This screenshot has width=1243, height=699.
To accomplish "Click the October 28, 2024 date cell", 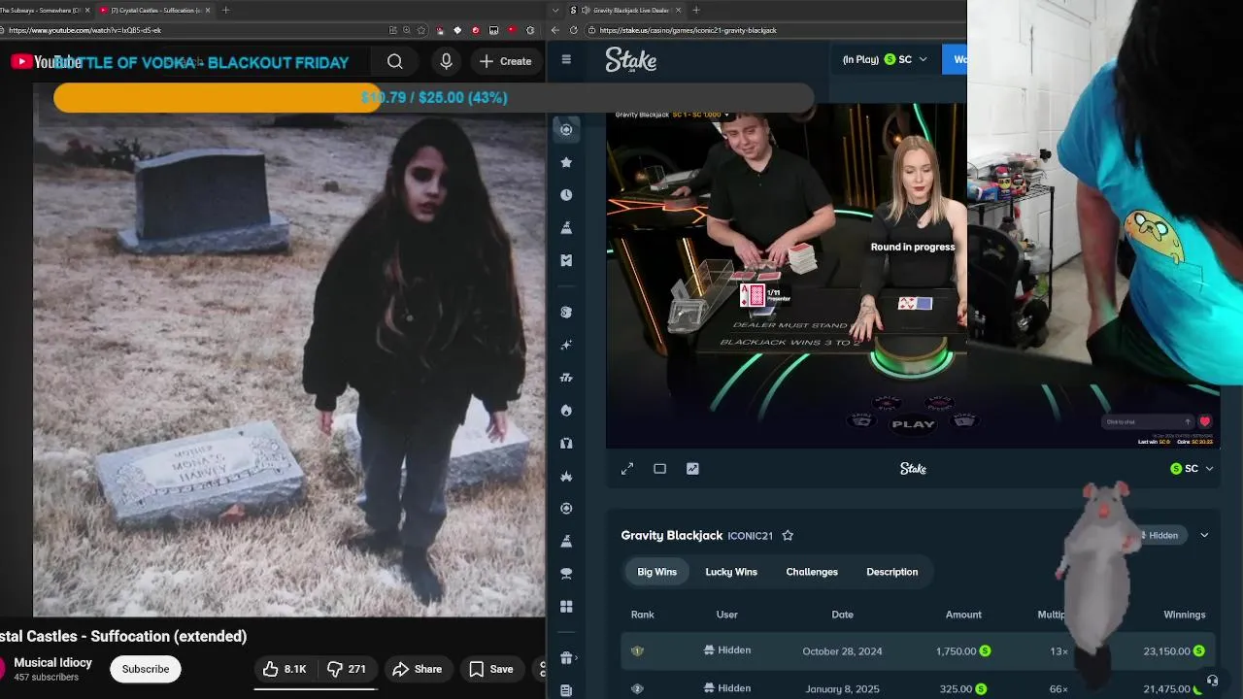I will [842, 651].
